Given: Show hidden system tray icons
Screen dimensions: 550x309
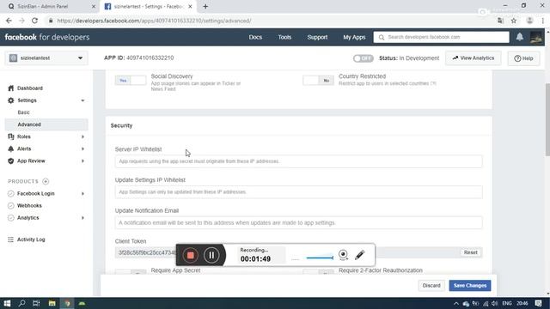Looking at the screenshot, I should click(455, 303).
